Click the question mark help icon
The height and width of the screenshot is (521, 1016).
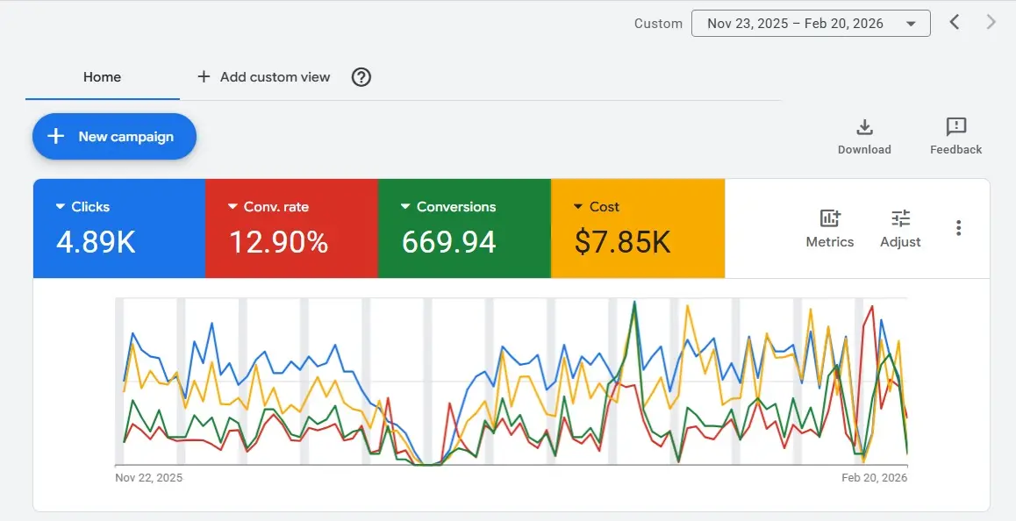[361, 77]
